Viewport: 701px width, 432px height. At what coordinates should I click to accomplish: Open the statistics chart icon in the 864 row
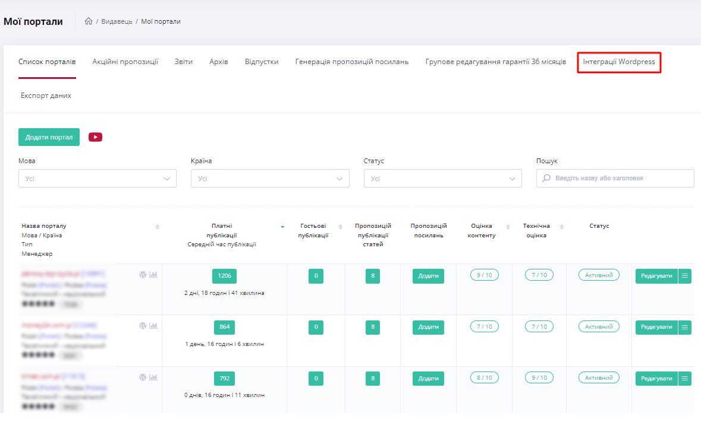(x=153, y=326)
